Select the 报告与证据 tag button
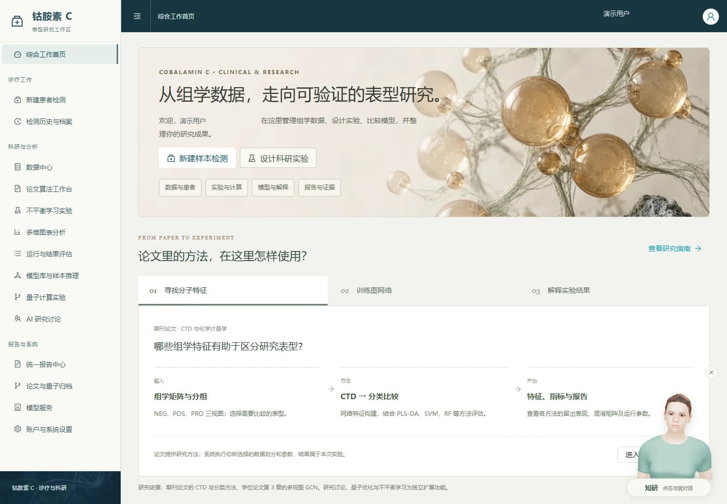Screen dimensions: 727x504 tap(320, 187)
